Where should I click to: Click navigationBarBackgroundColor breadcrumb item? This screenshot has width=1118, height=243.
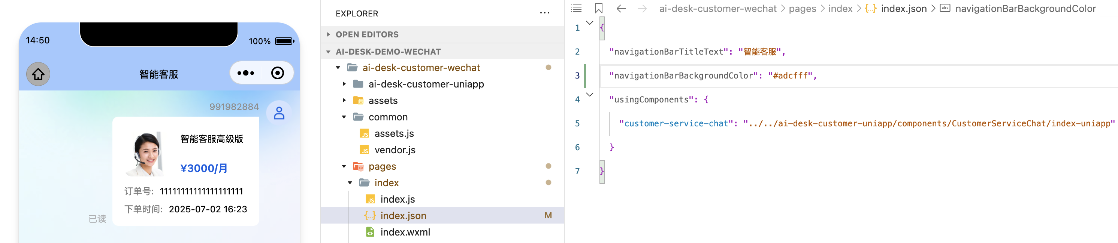[1025, 9]
